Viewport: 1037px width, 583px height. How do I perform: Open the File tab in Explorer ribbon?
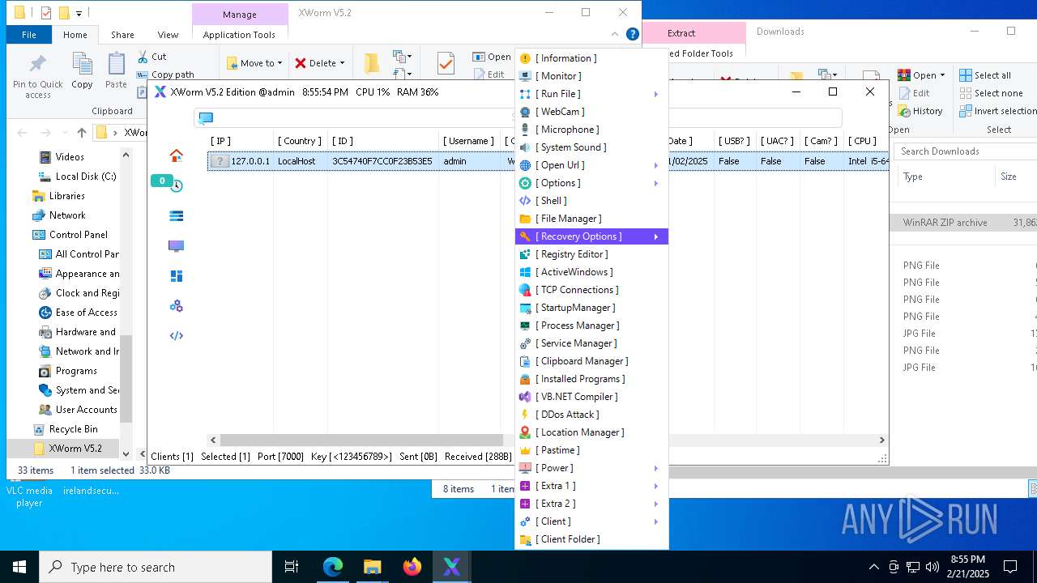pyautogui.click(x=29, y=35)
